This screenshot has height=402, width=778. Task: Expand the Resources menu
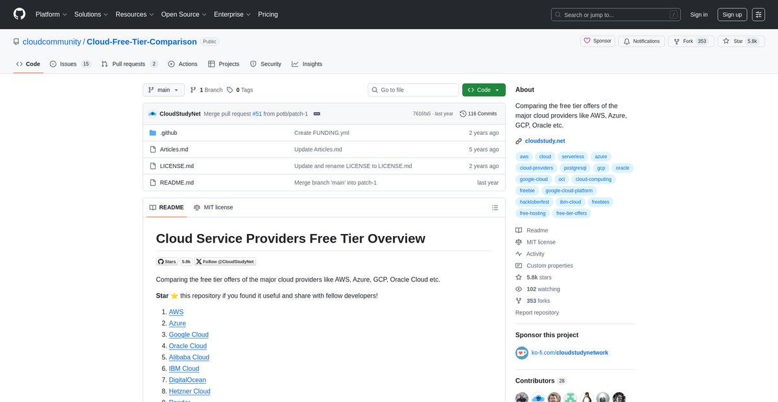[x=135, y=14]
